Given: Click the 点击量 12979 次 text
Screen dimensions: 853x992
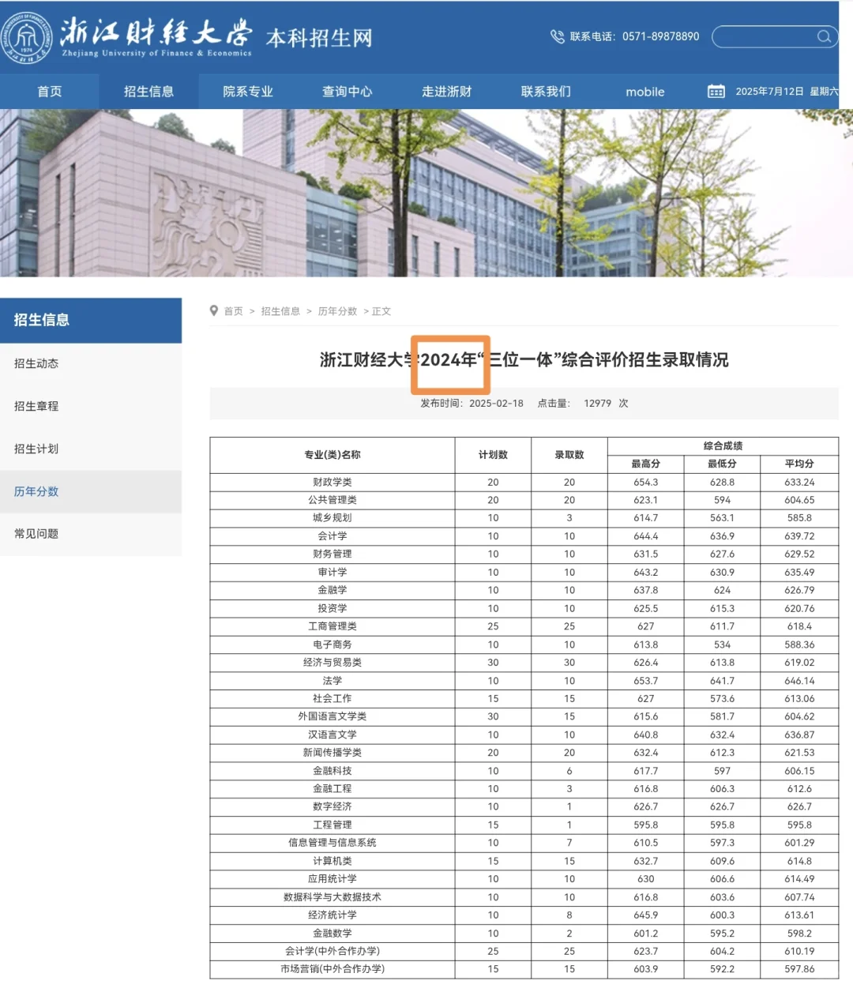Looking at the screenshot, I should (583, 403).
